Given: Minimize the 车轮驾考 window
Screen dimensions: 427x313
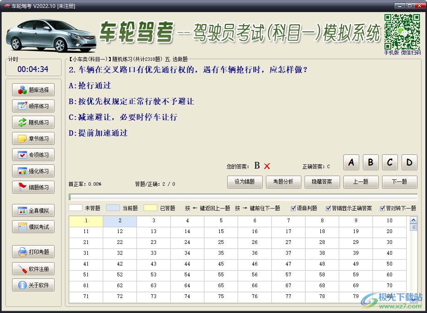Looking at the screenshot, I should (x=400, y=5).
